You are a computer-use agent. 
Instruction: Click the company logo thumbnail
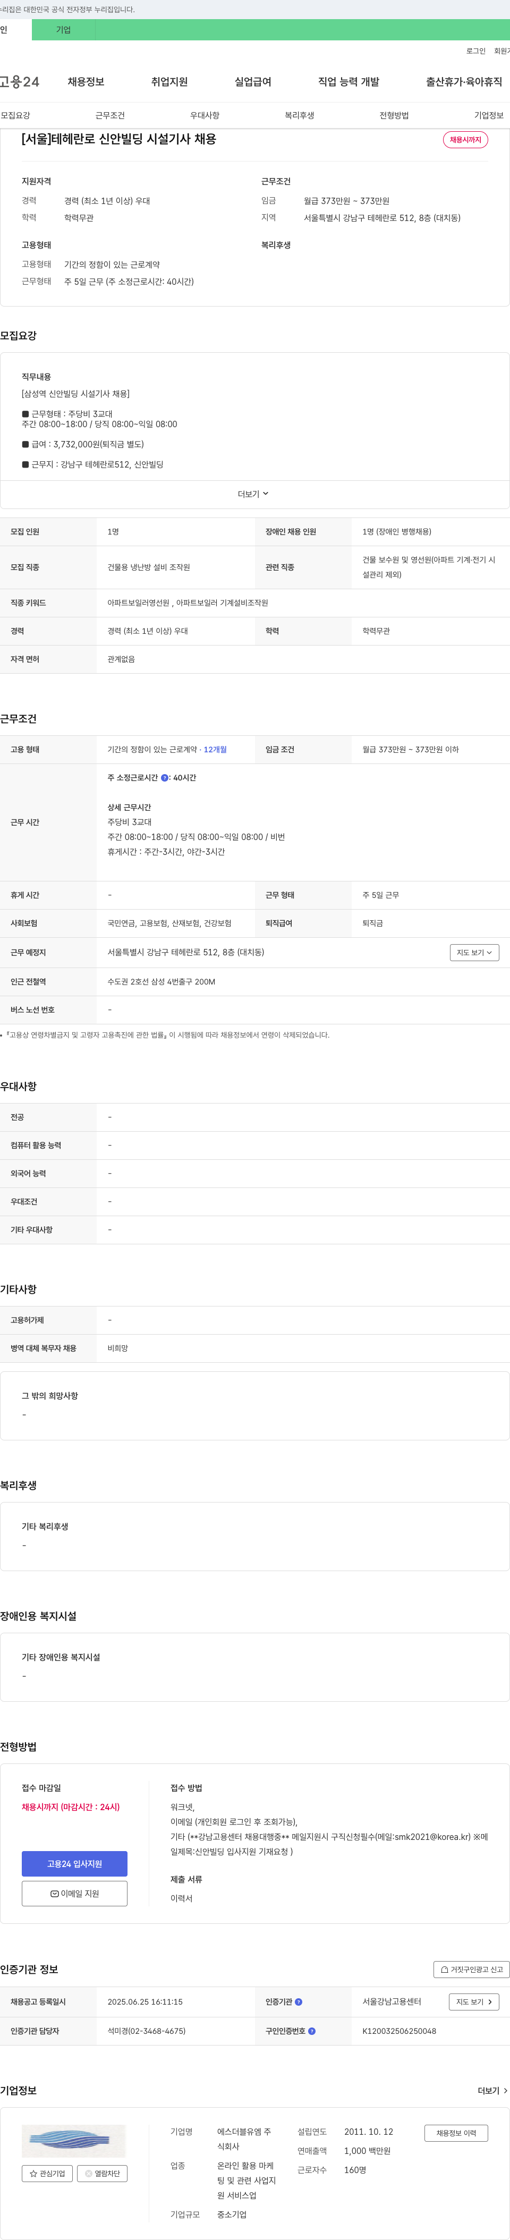[74, 2142]
